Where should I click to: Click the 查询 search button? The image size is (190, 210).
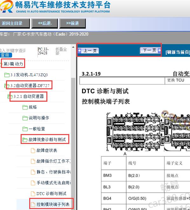coord(6,55)
